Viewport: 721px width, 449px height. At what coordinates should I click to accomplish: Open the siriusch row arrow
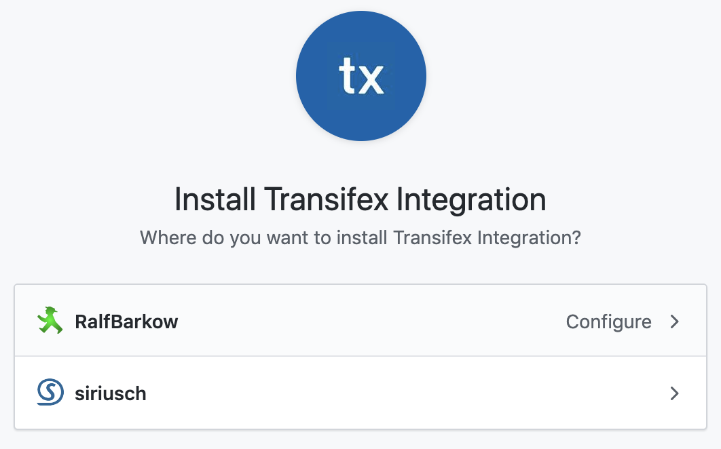tap(674, 393)
